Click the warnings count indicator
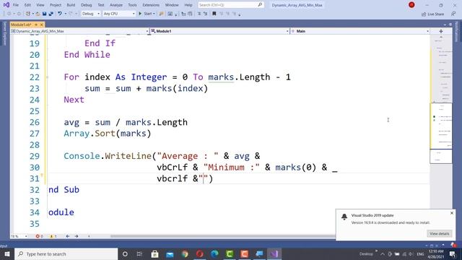Viewport: 462px width, 260px height. [x=53, y=236]
